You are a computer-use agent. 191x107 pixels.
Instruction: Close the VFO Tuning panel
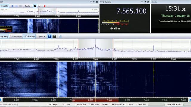148,2
